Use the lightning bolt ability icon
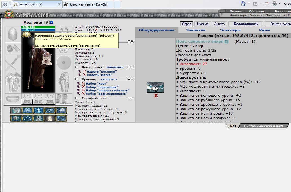Screen dimensions: 291x192 point(61,110)
